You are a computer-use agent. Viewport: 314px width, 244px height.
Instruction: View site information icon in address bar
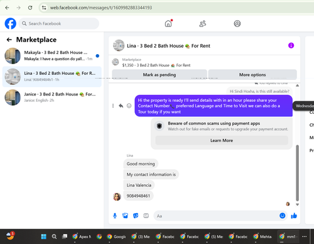point(44,8)
